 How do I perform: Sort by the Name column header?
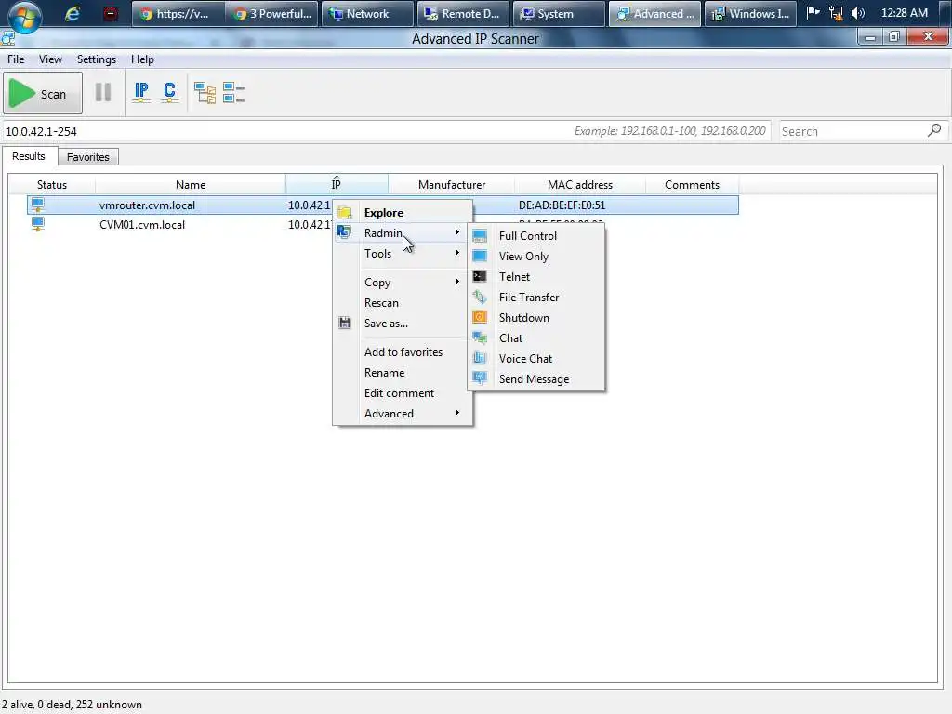point(191,184)
